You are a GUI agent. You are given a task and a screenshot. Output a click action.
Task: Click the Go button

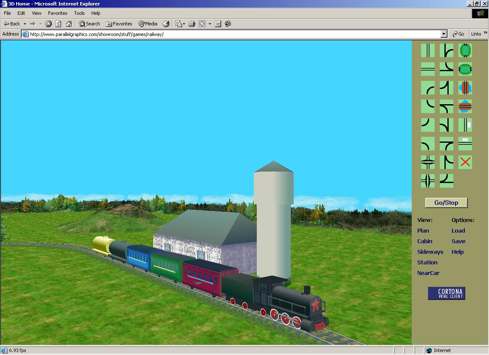point(458,34)
